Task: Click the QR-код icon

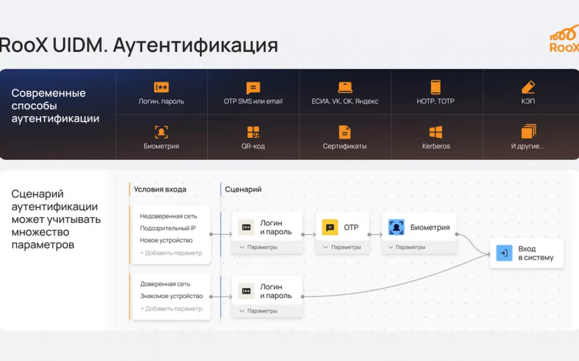Action: [253, 132]
